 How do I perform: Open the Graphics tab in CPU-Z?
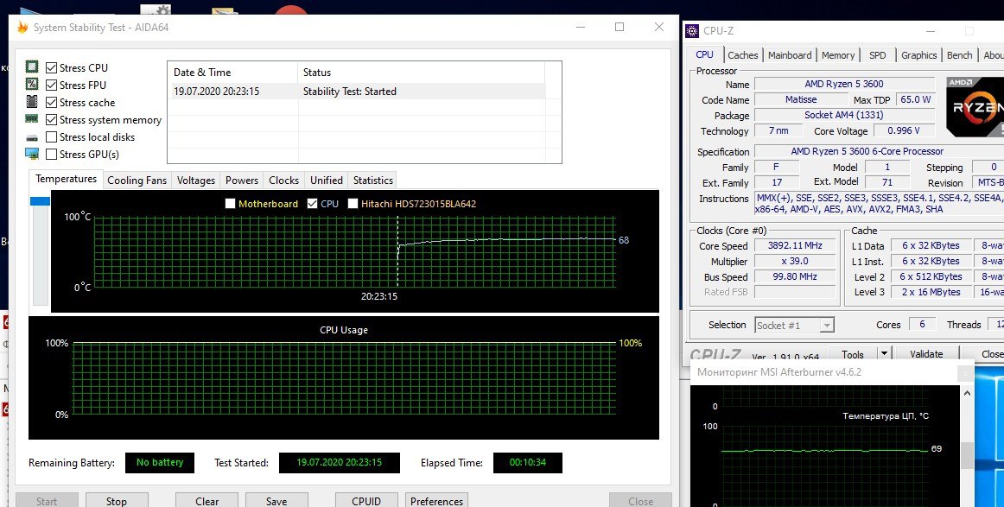coord(918,55)
